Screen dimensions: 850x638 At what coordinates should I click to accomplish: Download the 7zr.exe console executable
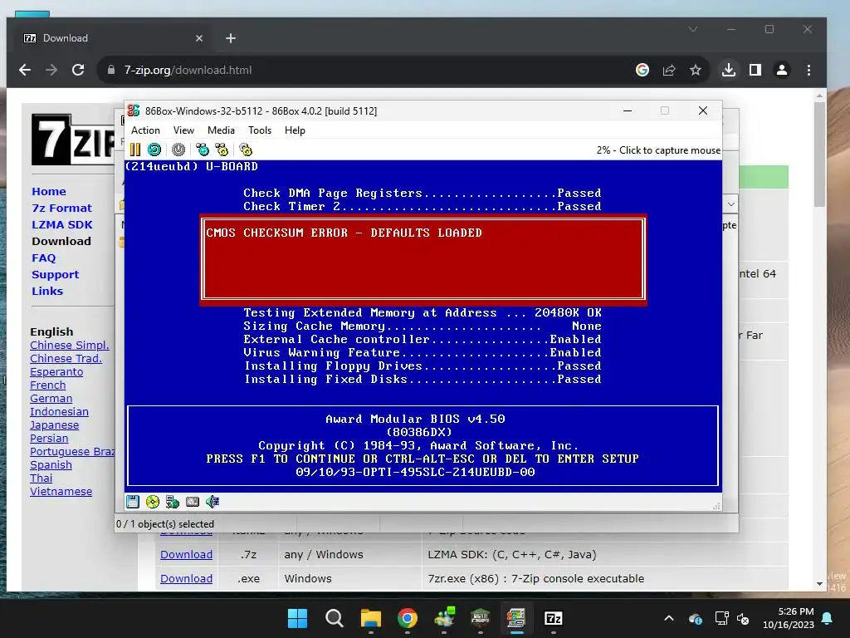tap(186, 579)
